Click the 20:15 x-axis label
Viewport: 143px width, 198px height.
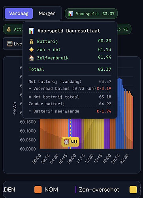coord(115,159)
